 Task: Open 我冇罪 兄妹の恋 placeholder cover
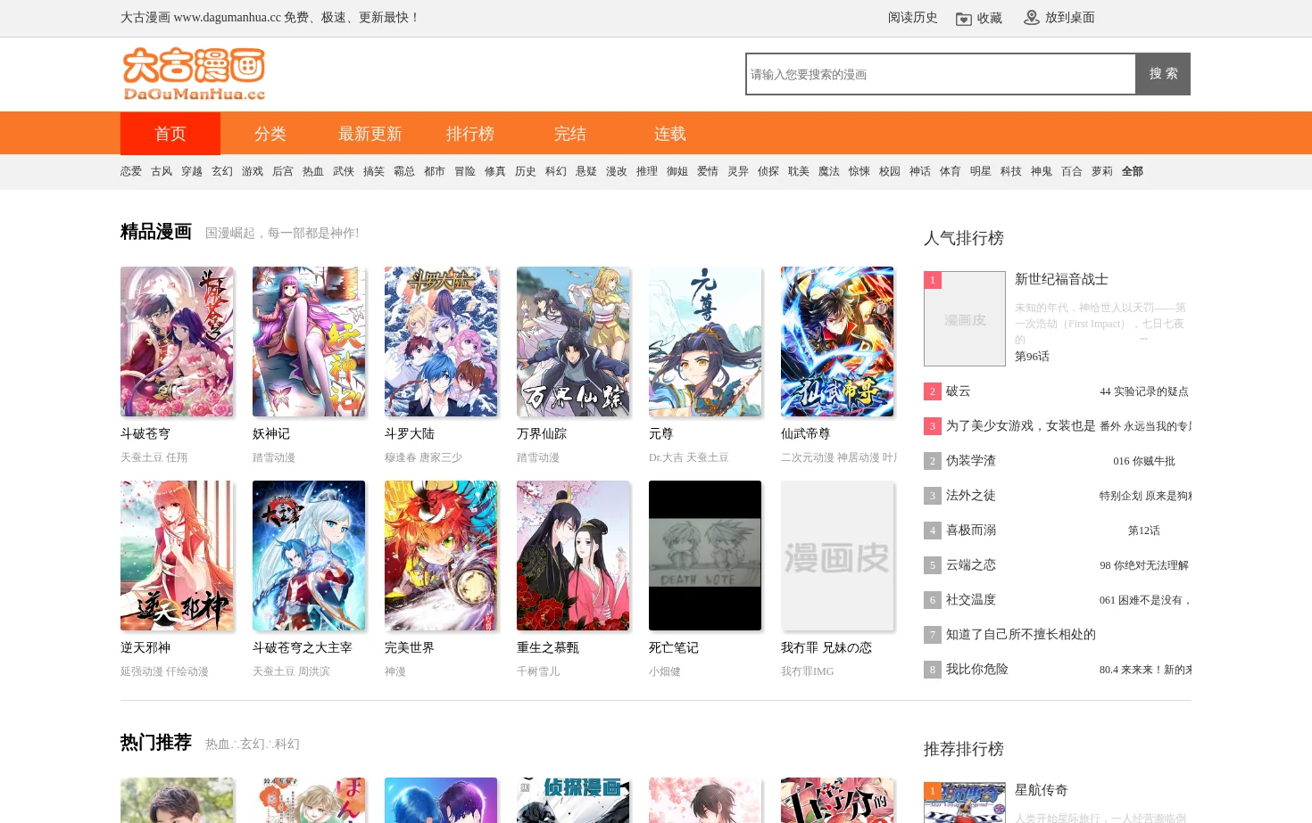[x=837, y=556]
